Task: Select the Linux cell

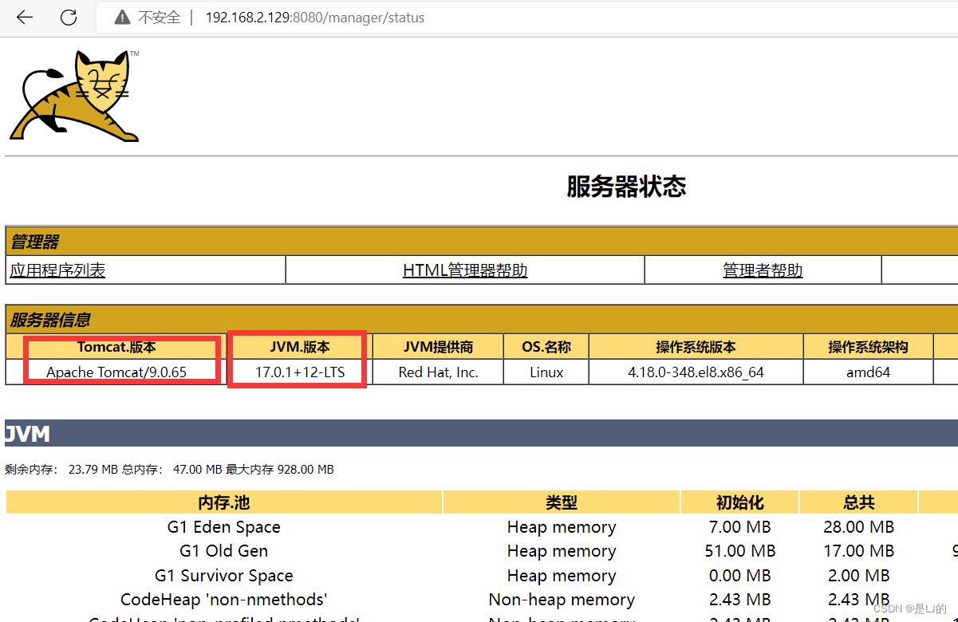Action: (x=546, y=372)
